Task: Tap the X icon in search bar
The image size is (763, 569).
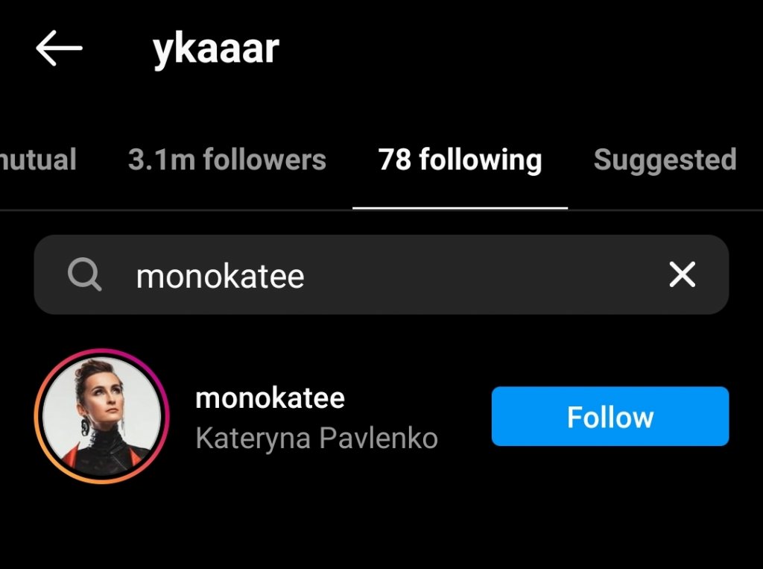Action: 683,274
